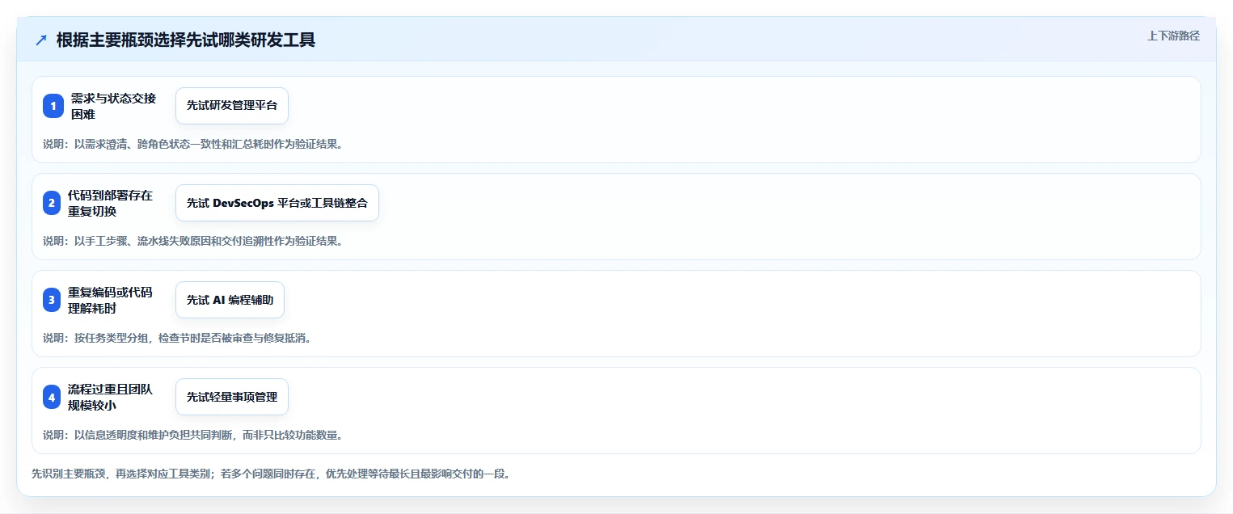Click the number 1 step badge
The height and width of the screenshot is (514, 1233).
[53, 106]
